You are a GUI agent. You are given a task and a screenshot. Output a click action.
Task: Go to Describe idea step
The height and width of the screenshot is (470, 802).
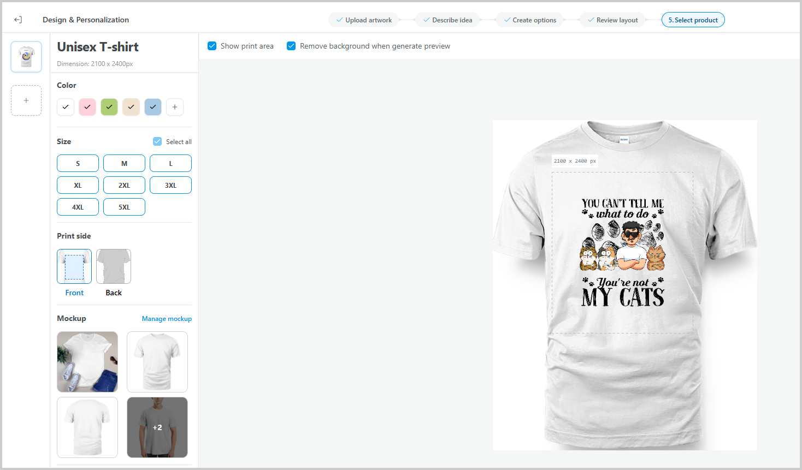pyautogui.click(x=447, y=20)
